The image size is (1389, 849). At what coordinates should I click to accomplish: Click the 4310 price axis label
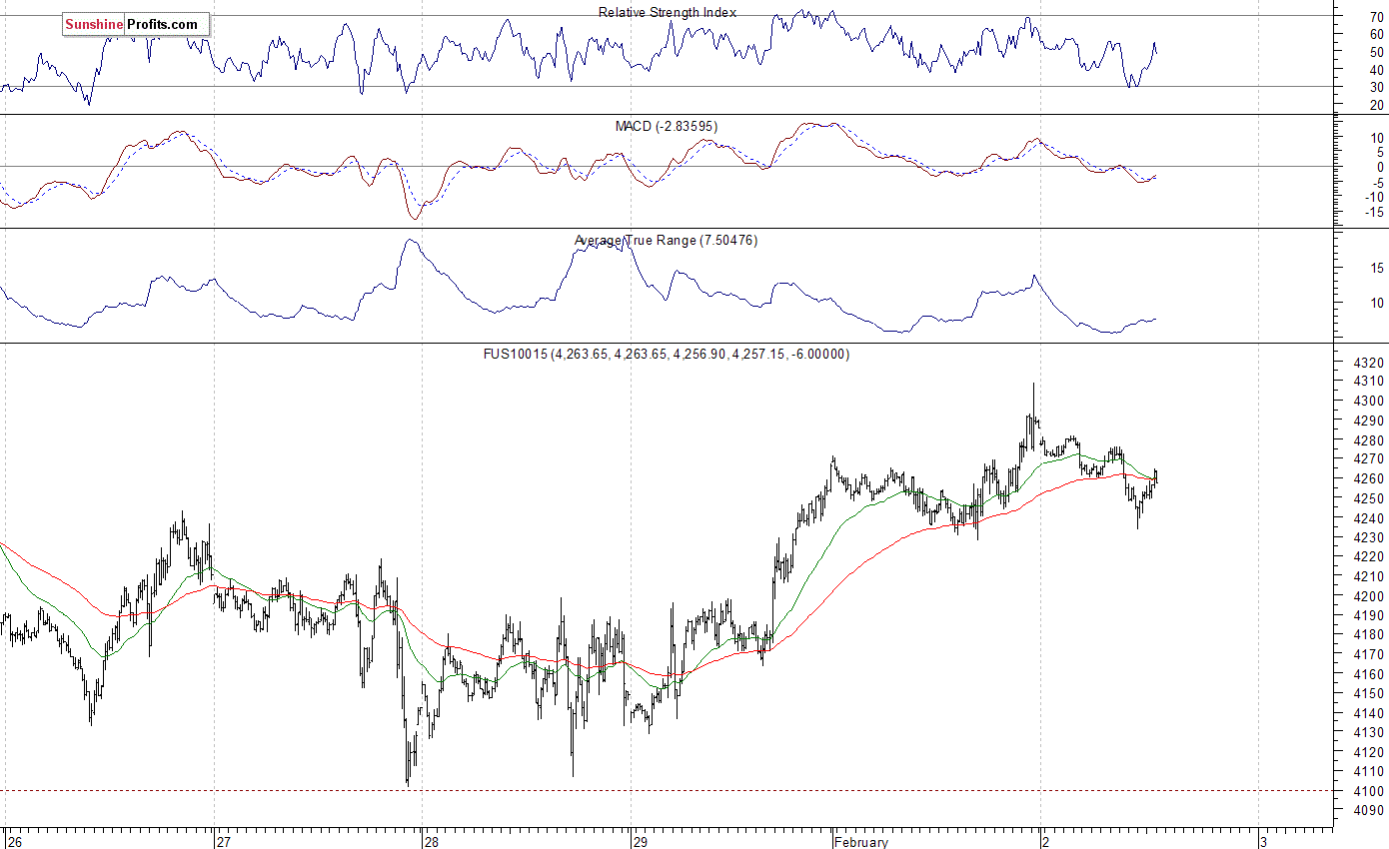pyautogui.click(x=1371, y=382)
